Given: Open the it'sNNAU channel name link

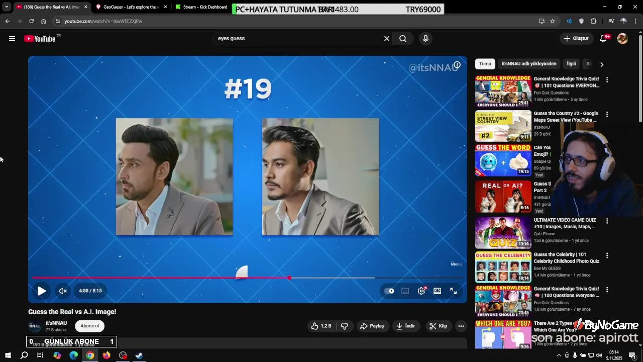Looking at the screenshot, I should [x=56, y=323].
